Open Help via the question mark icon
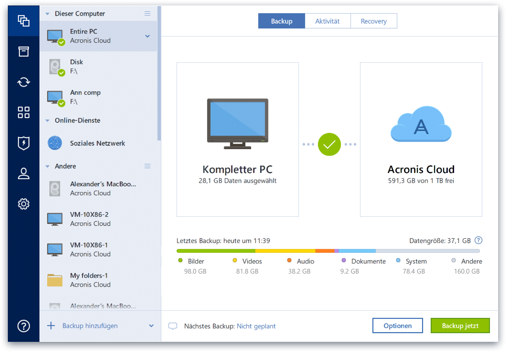The width and height of the screenshot is (506, 352). coord(23,326)
